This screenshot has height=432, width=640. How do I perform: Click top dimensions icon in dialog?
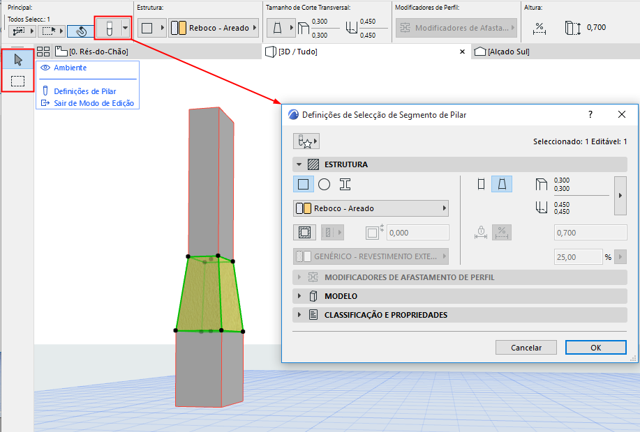pyautogui.click(x=541, y=184)
